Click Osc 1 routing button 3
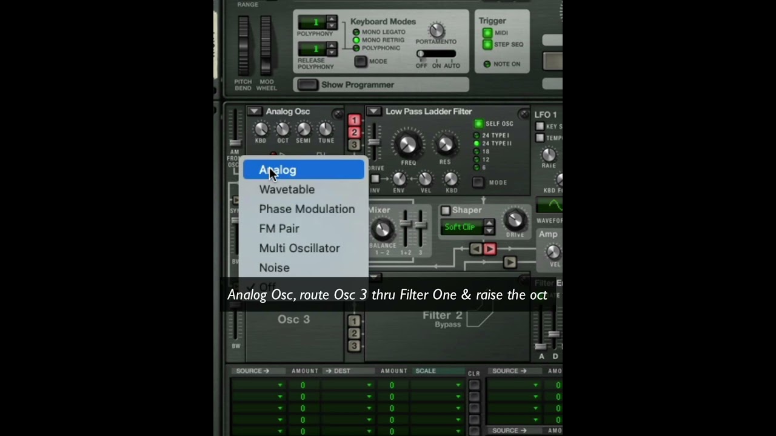The image size is (776, 436). tap(354, 145)
